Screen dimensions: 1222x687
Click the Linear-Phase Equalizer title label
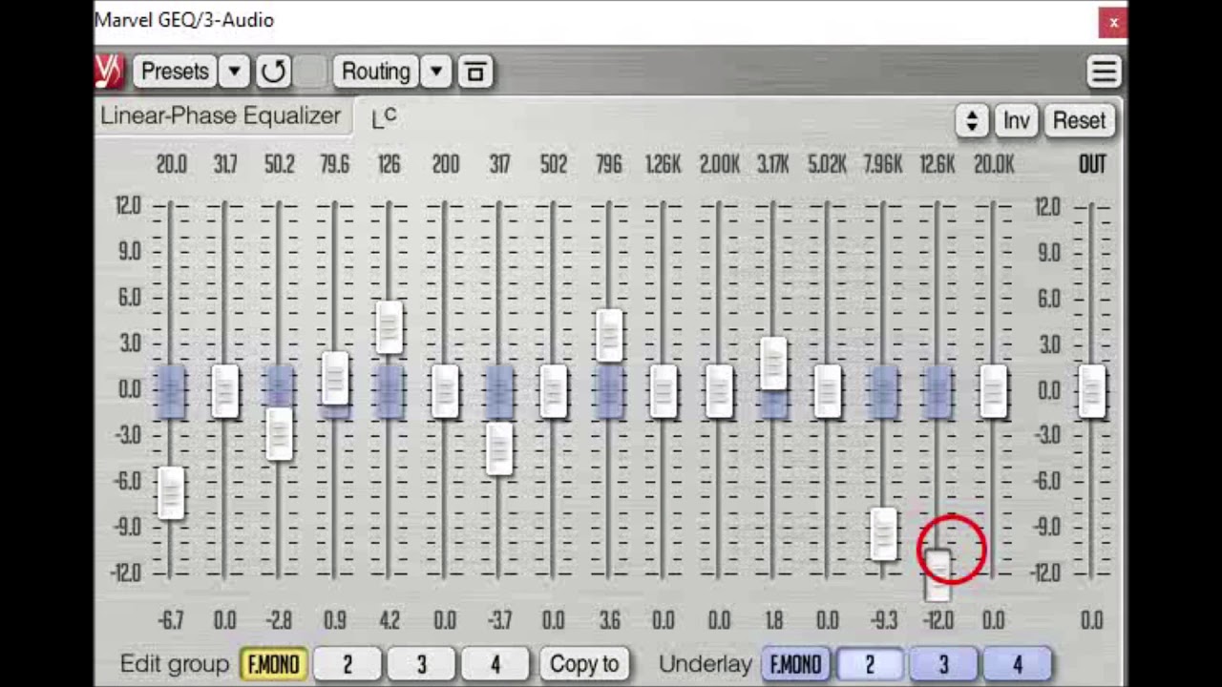coord(221,116)
